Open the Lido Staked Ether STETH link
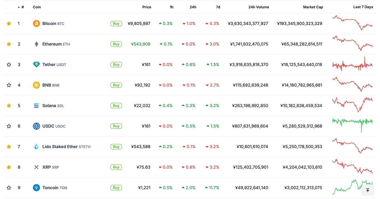Image resolution: width=380 pixels, height=199 pixels. click(x=66, y=147)
